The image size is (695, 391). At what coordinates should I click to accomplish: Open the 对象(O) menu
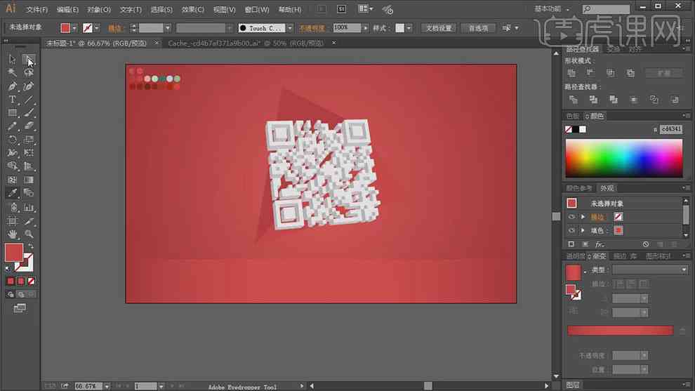tap(99, 9)
